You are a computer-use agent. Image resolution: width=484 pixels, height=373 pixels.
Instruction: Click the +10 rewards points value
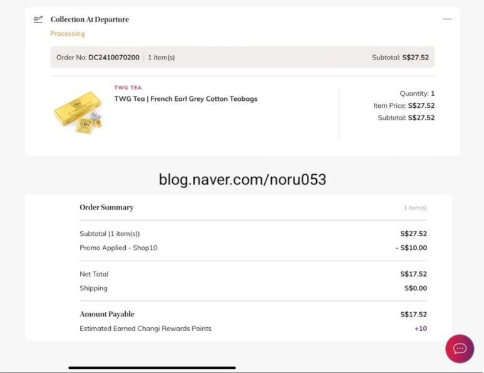[x=421, y=328]
